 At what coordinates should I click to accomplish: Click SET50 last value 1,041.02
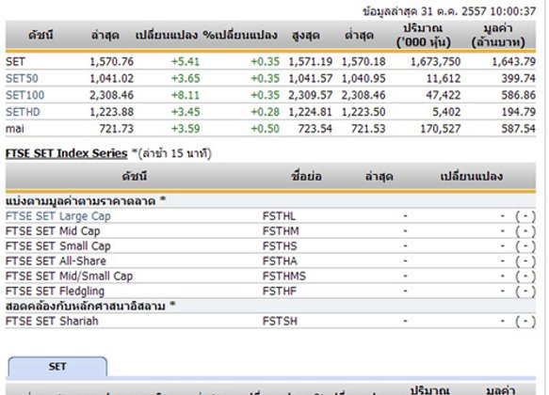point(112,78)
